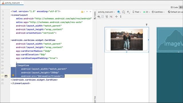Go to previous highlighted warning arrow
Image resolution: width=183 pixels, height=103 pixels.
87,12
